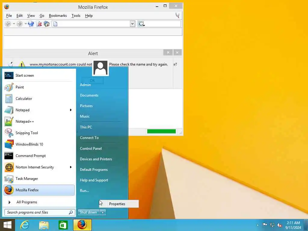
Task: Expand Notepad recent files submenu arrow
Action: click(71, 110)
